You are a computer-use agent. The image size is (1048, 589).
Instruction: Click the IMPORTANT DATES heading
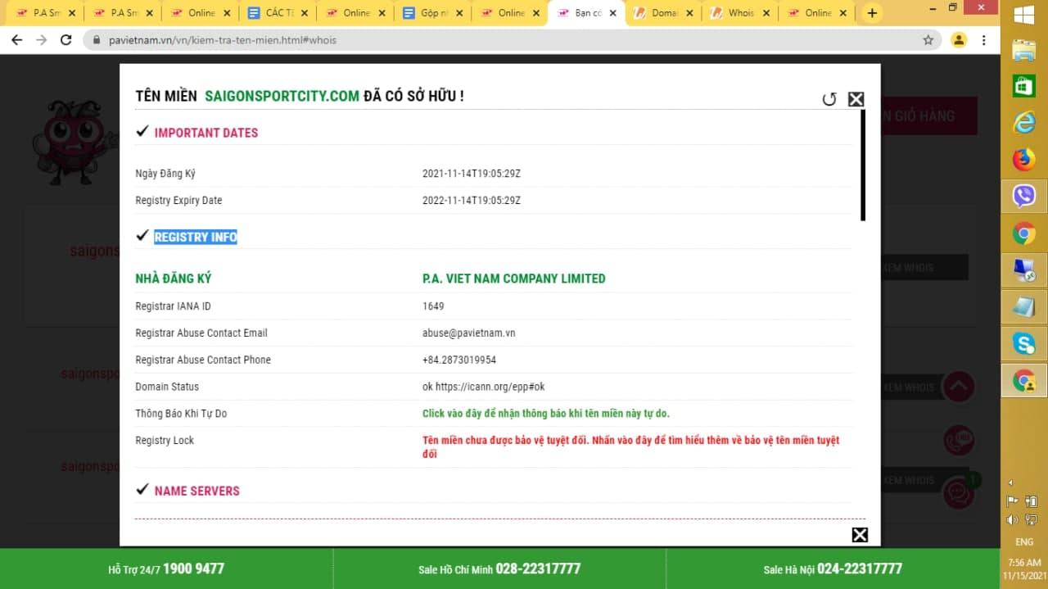[x=206, y=133]
